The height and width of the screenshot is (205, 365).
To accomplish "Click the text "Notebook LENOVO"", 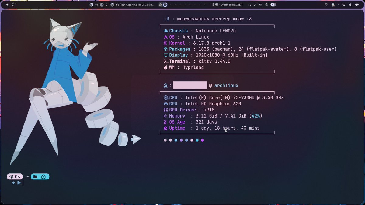I will [216, 31].
